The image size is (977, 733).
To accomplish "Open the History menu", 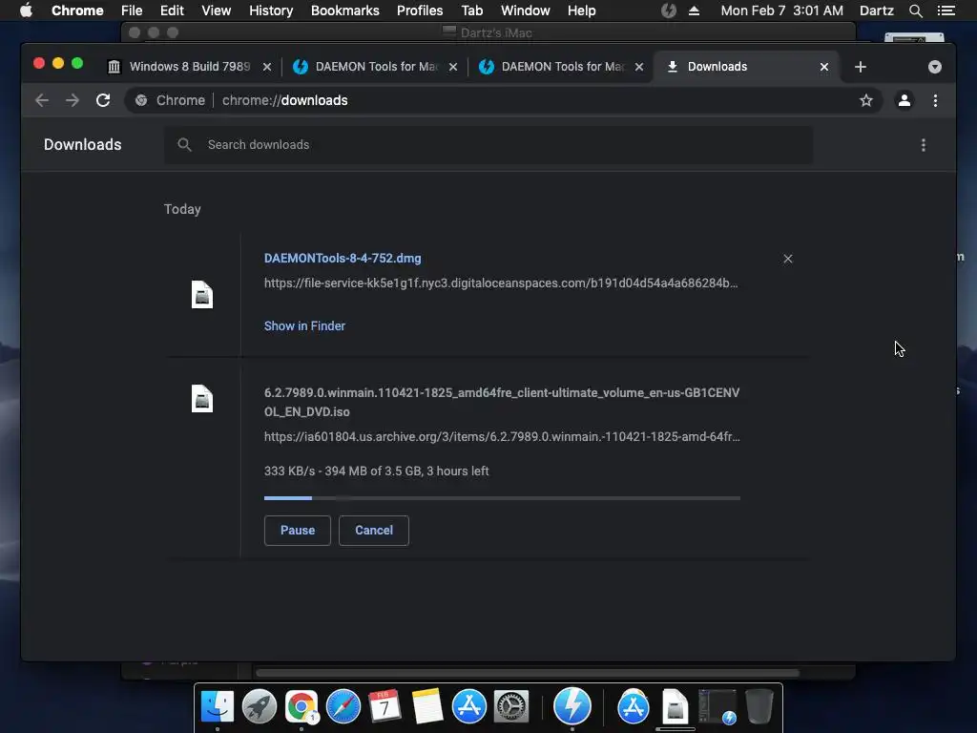I will point(271,10).
